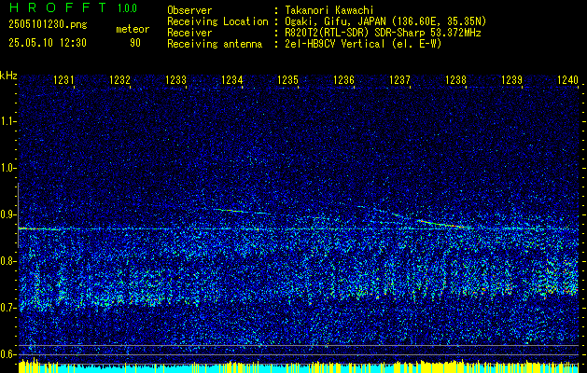Image resolution: width=587 pixels, height=373 pixels.
Task: Click the Receiving Location label
Action: [217, 21]
